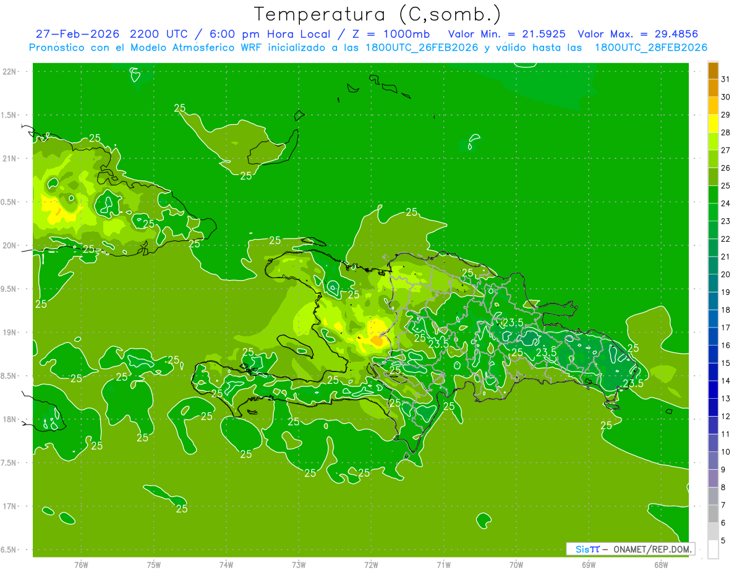Click the "17N" latitude axis label
This screenshot has width=742, height=573.
[9, 506]
